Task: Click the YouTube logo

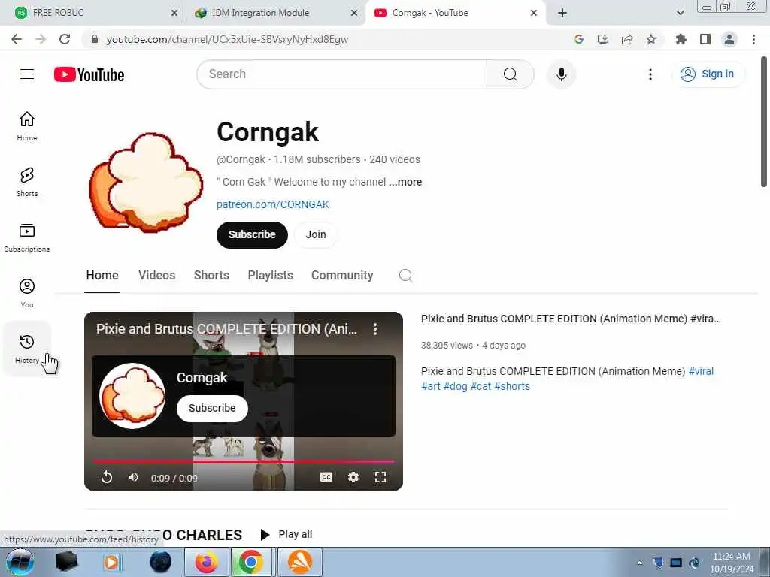Action: coord(89,74)
